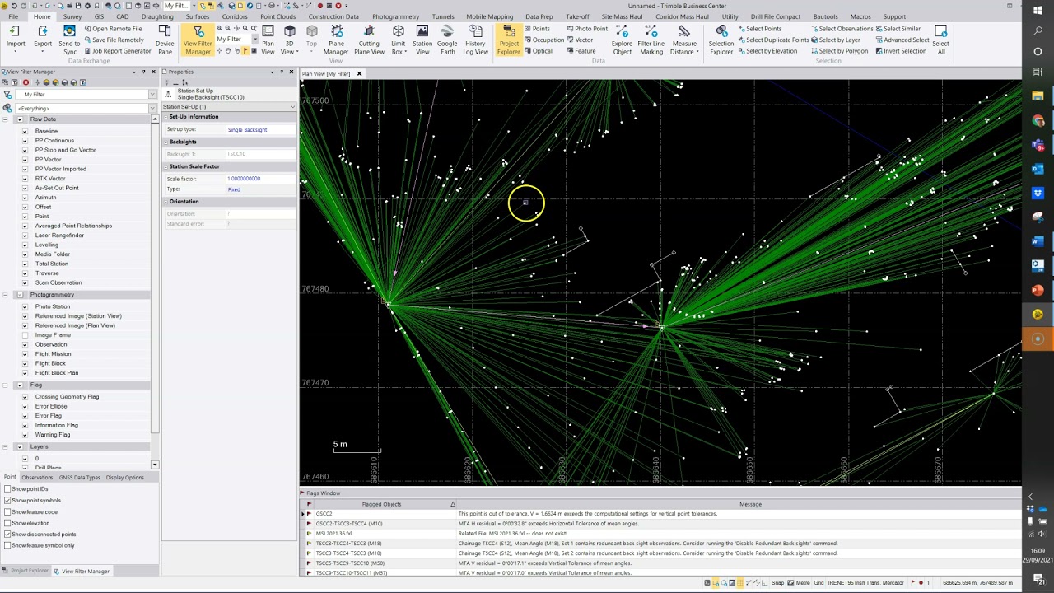1054x593 pixels.
Task: Select the Limit Box tool
Action: [399, 40]
